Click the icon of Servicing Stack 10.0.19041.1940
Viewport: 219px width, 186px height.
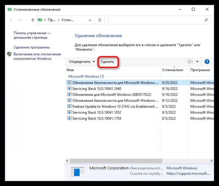69,89
